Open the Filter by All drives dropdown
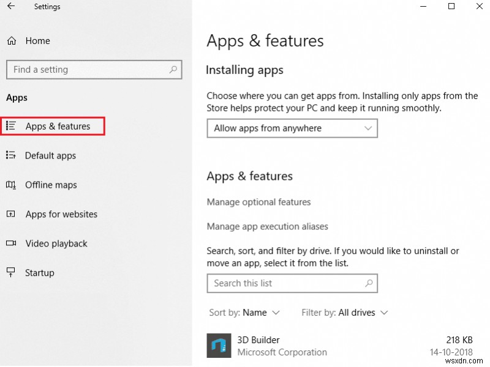The width and height of the screenshot is (490, 367). 344,313
